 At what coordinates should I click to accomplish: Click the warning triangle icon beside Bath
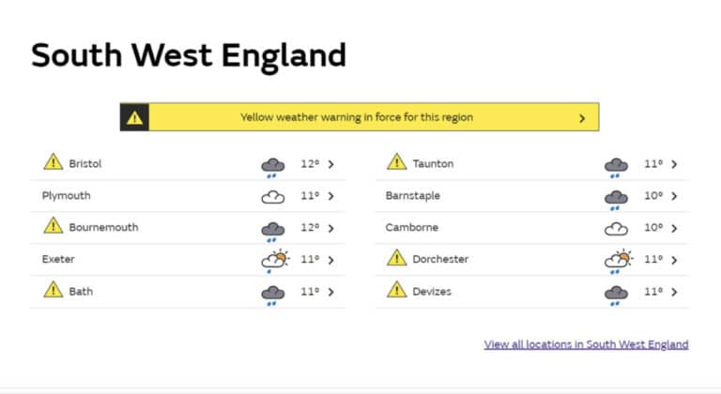pyautogui.click(x=54, y=290)
